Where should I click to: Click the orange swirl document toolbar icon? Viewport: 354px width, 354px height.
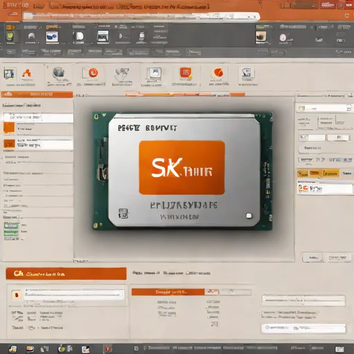tap(91, 73)
